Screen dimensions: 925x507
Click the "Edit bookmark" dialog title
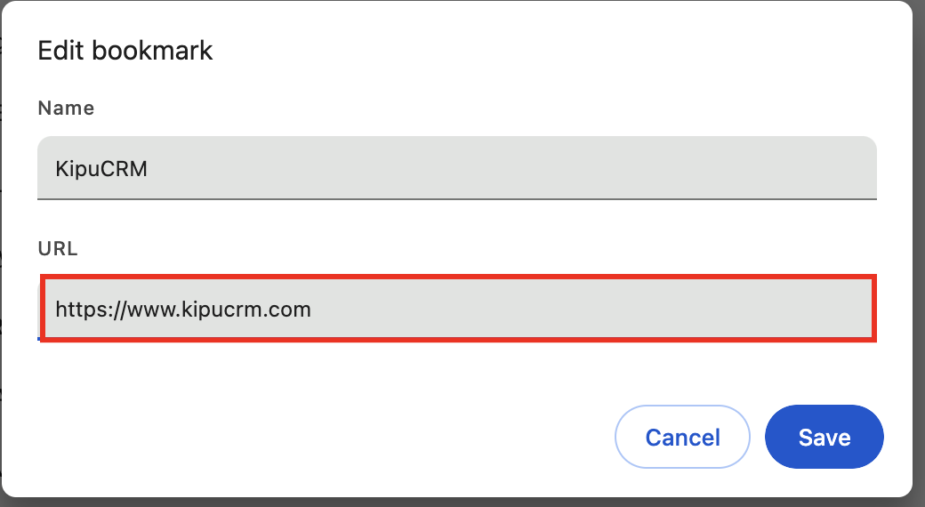tap(125, 50)
